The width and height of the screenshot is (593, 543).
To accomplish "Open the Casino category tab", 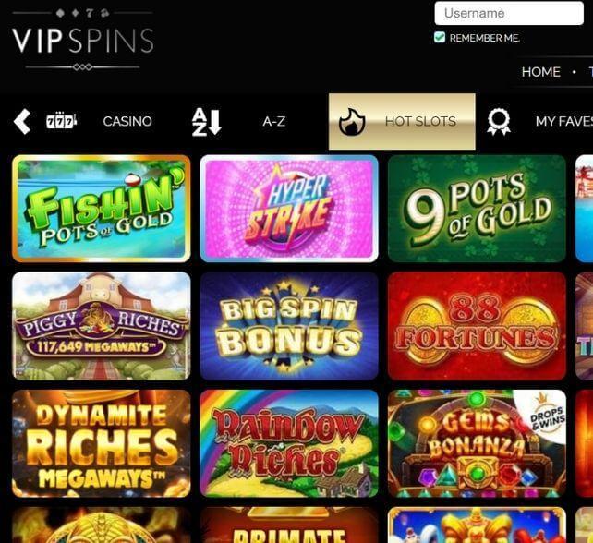I will 127,121.
